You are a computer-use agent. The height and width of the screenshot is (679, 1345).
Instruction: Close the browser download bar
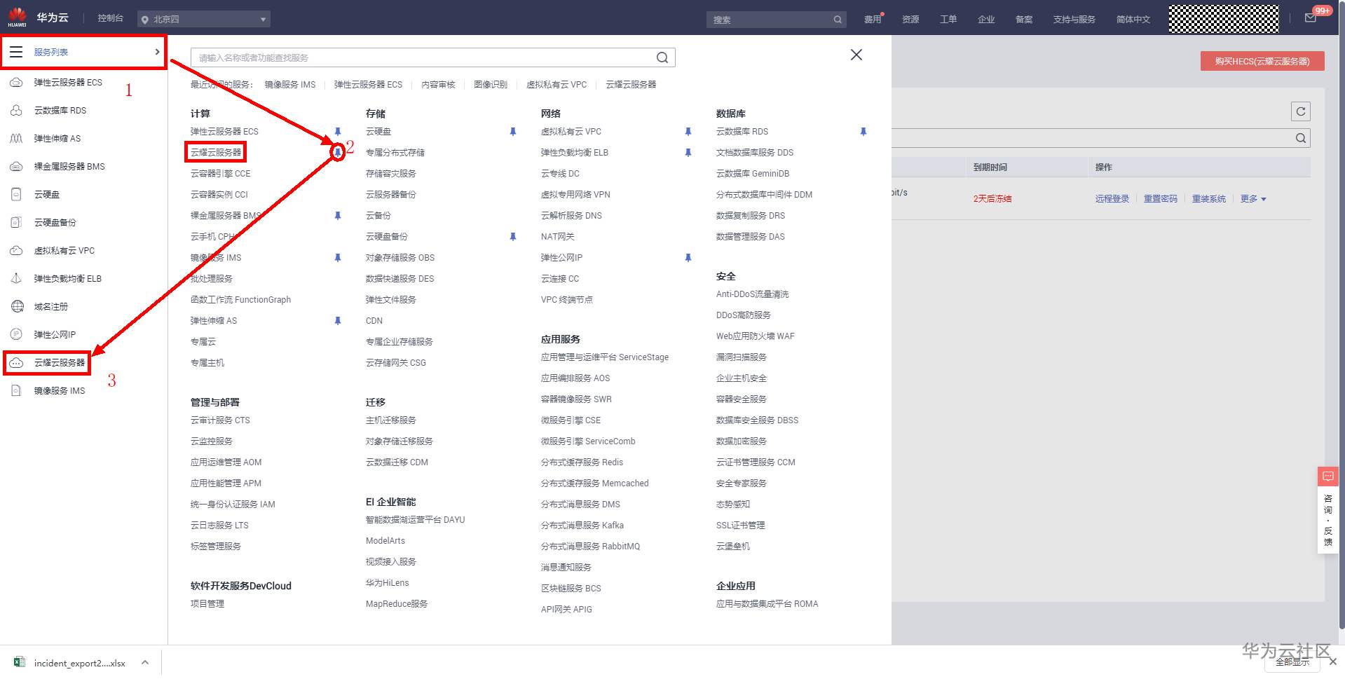pyautogui.click(x=1333, y=661)
